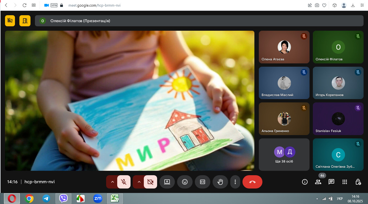This screenshot has height=204, width=368.
Task: Toggle the microphone mute button
Action: pyautogui.click(x=124, y=182)
